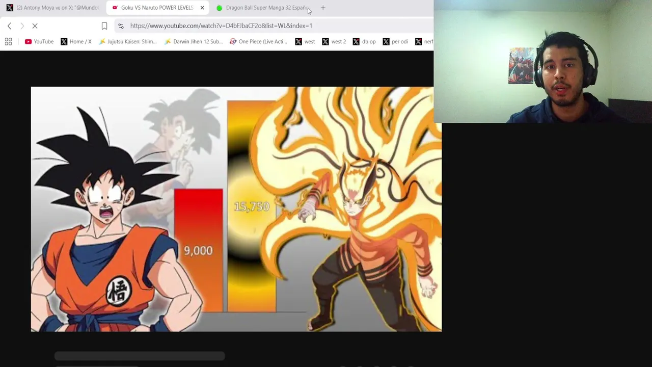Click the green favicon on the Dragon Ball tab
Screen dimensions: 652x367
[219, 8]
